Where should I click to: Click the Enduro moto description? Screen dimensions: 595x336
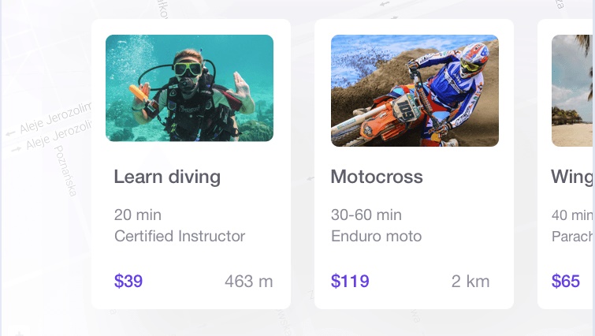[376, 236]
